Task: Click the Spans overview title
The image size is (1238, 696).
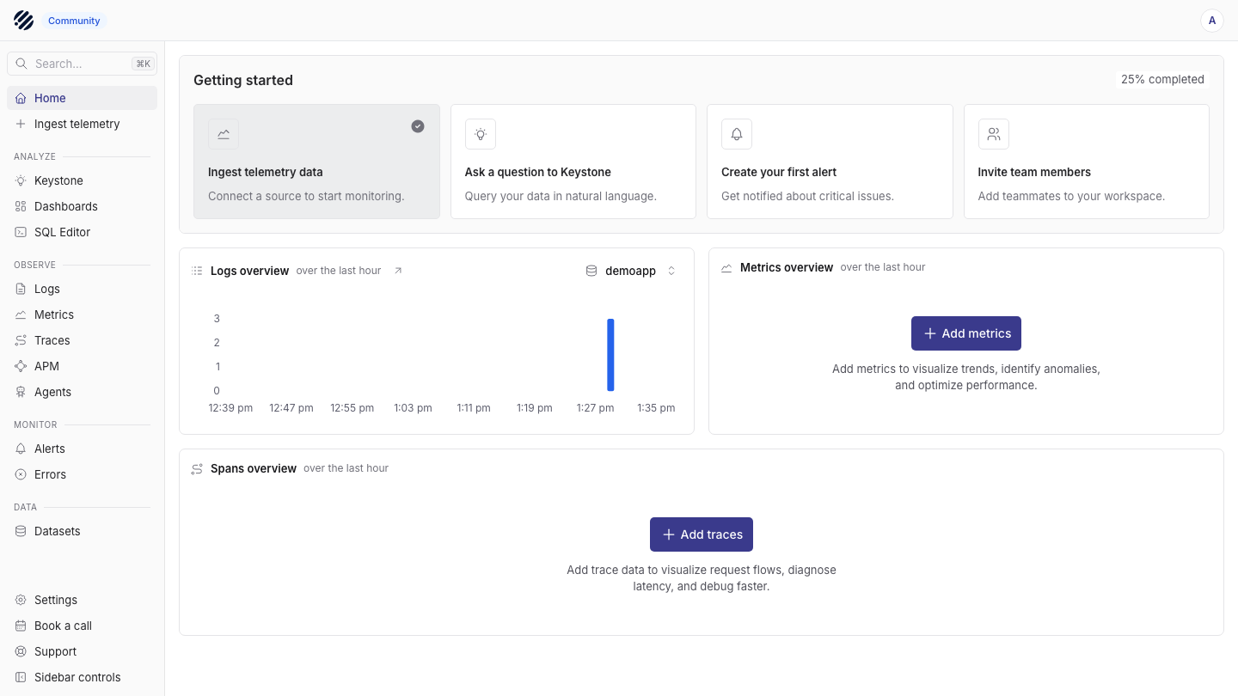Action: point(254,468)
